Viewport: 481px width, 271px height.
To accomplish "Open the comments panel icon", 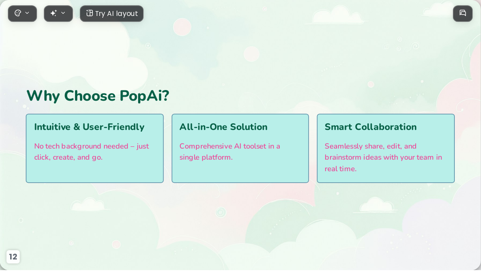I will (x=463, y=13).
